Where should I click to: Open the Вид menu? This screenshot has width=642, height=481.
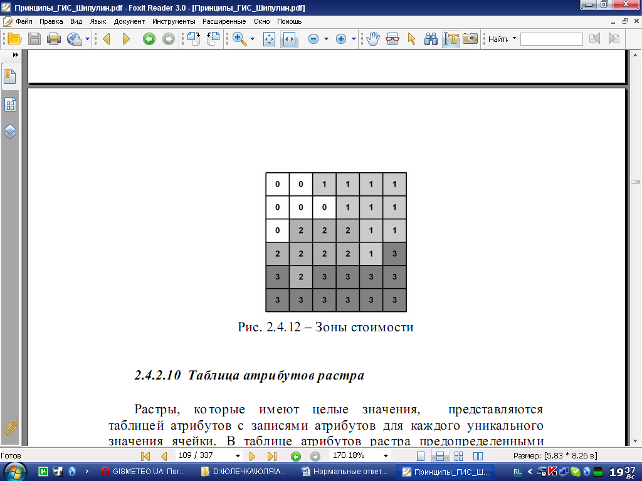pos(76,21)
